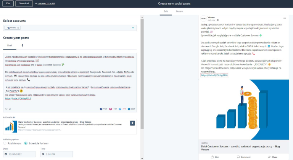Image resolution: width=293 pixels, height=160 pixels.
Task: Click the Dział Customer Success preview title
Action: (55, 122)
